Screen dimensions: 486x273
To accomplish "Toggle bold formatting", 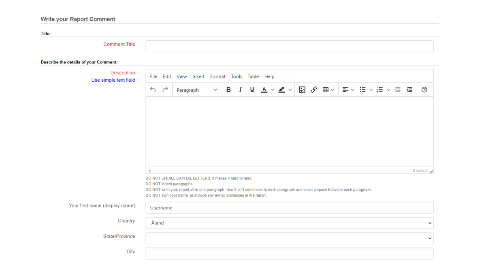I will 228,89.
